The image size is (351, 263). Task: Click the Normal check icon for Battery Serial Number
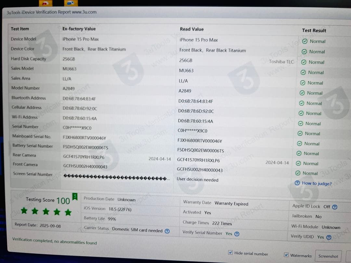299,153
